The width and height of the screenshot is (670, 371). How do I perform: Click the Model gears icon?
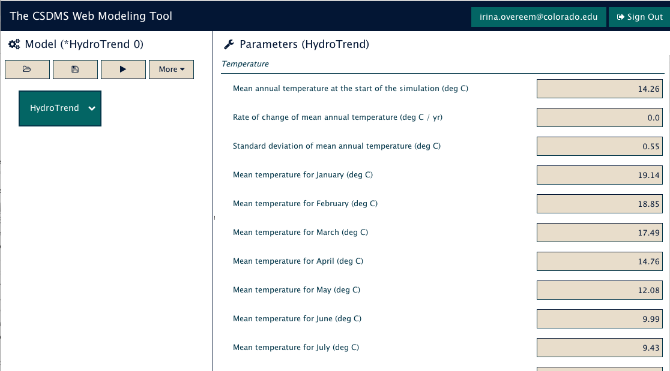pyautogui.click(x=14, y=44)
